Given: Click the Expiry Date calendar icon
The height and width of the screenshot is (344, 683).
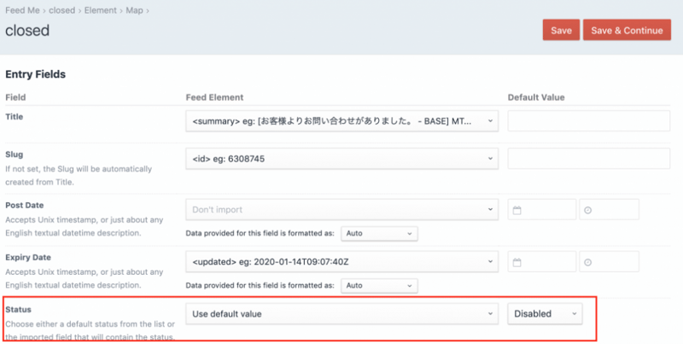Looking at the screenshot, I should (518, 262).
